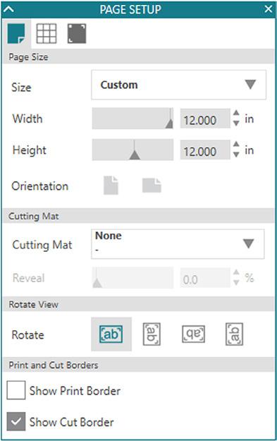Click the Width value field 12.000
Image resolution: width=277 pixels, height=441 pixels.
coord(205,119)
